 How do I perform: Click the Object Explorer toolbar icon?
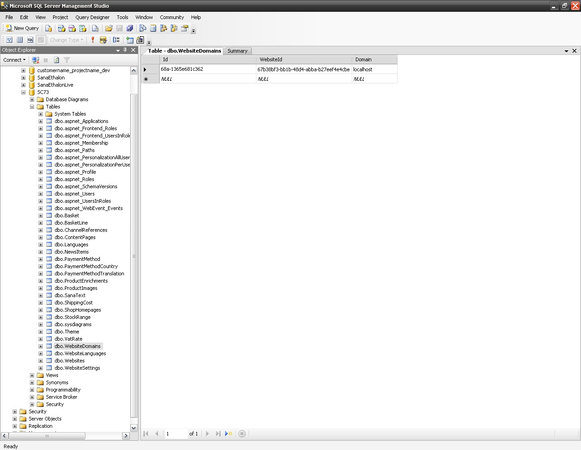click(x=163, y=28)
